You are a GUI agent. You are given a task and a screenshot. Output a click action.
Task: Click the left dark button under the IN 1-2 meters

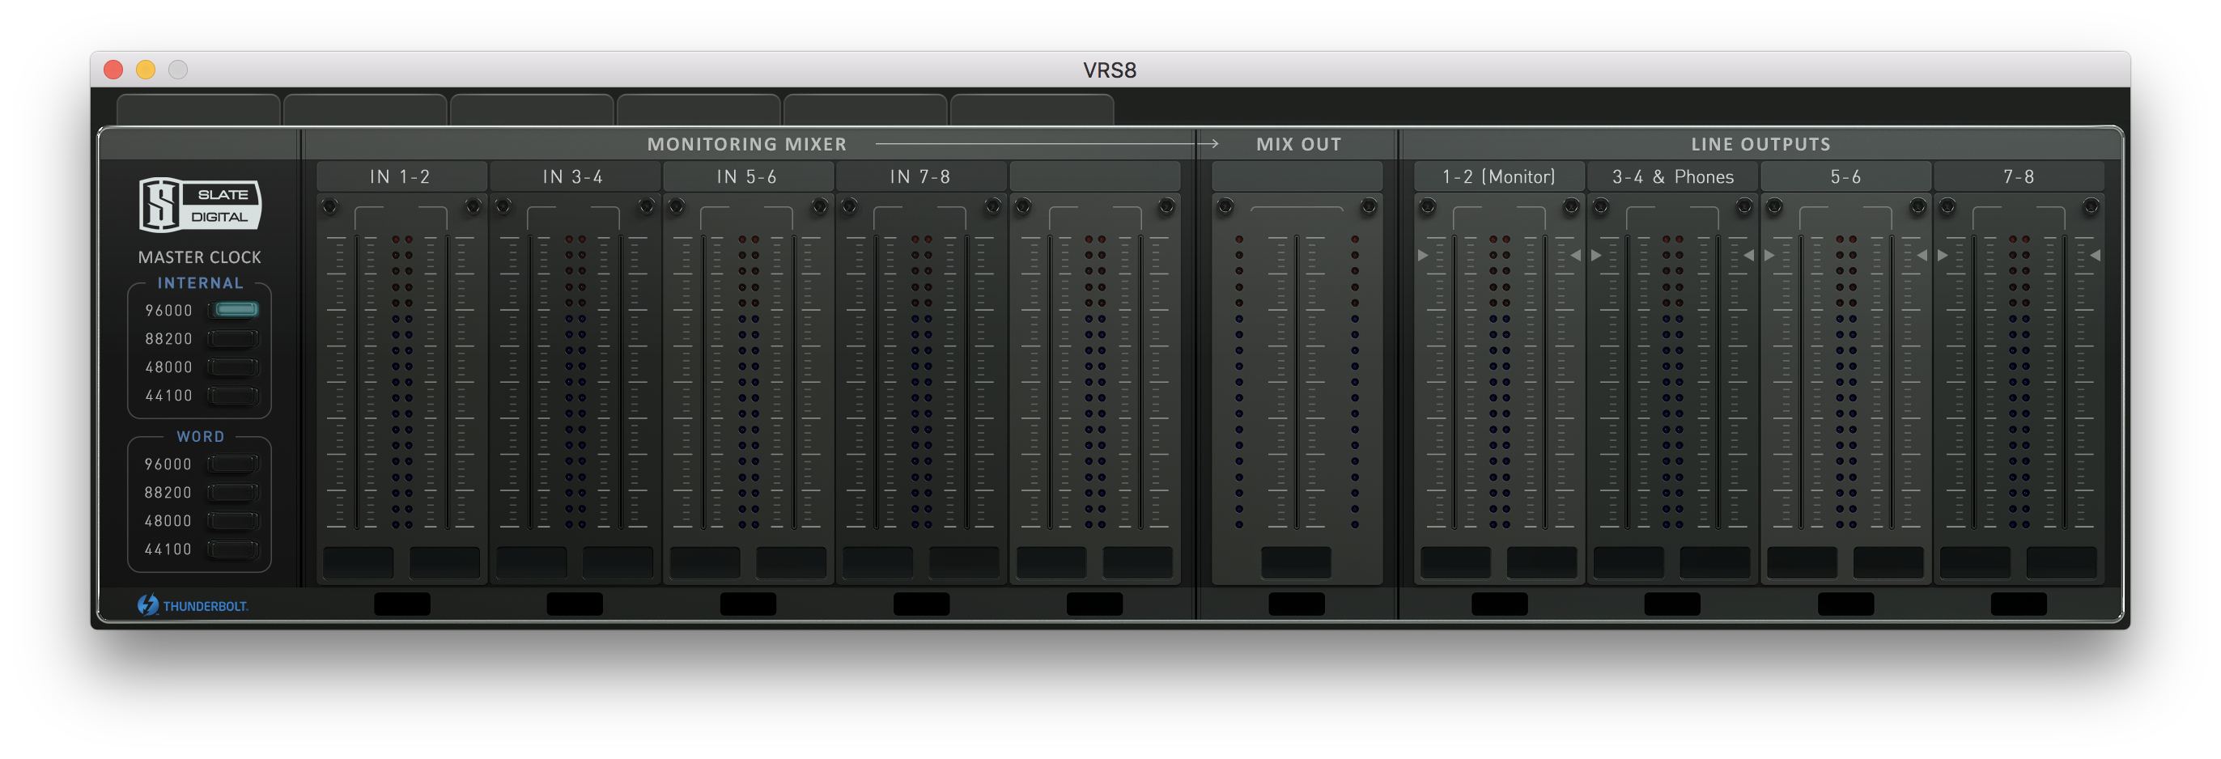(359, 562)
